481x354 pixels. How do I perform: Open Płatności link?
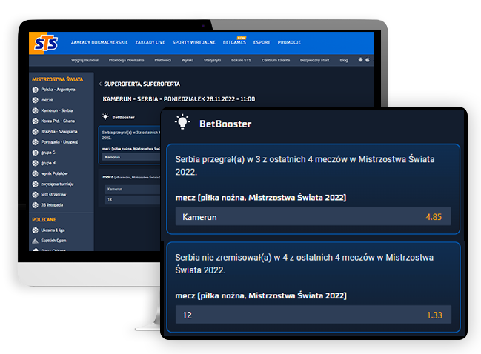click(163, 60)
